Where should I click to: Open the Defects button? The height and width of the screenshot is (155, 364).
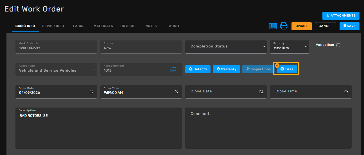click(x=198, y=69)
